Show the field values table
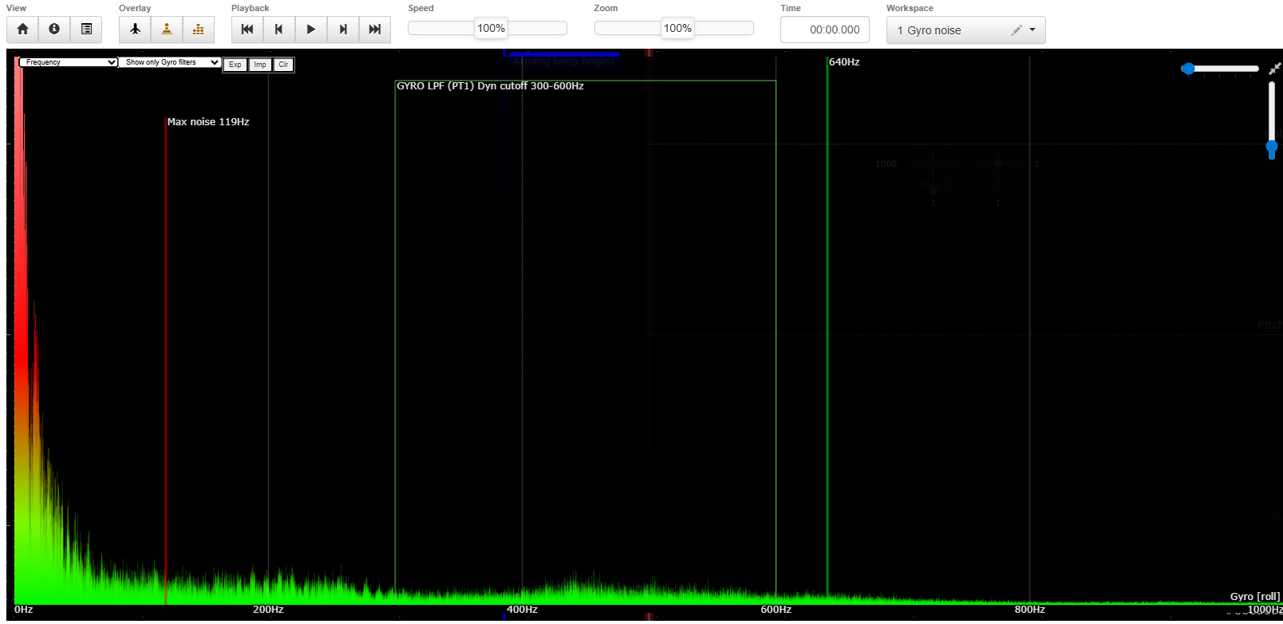1283x624 pixels. pyautogui.click(x=86, y=30)
